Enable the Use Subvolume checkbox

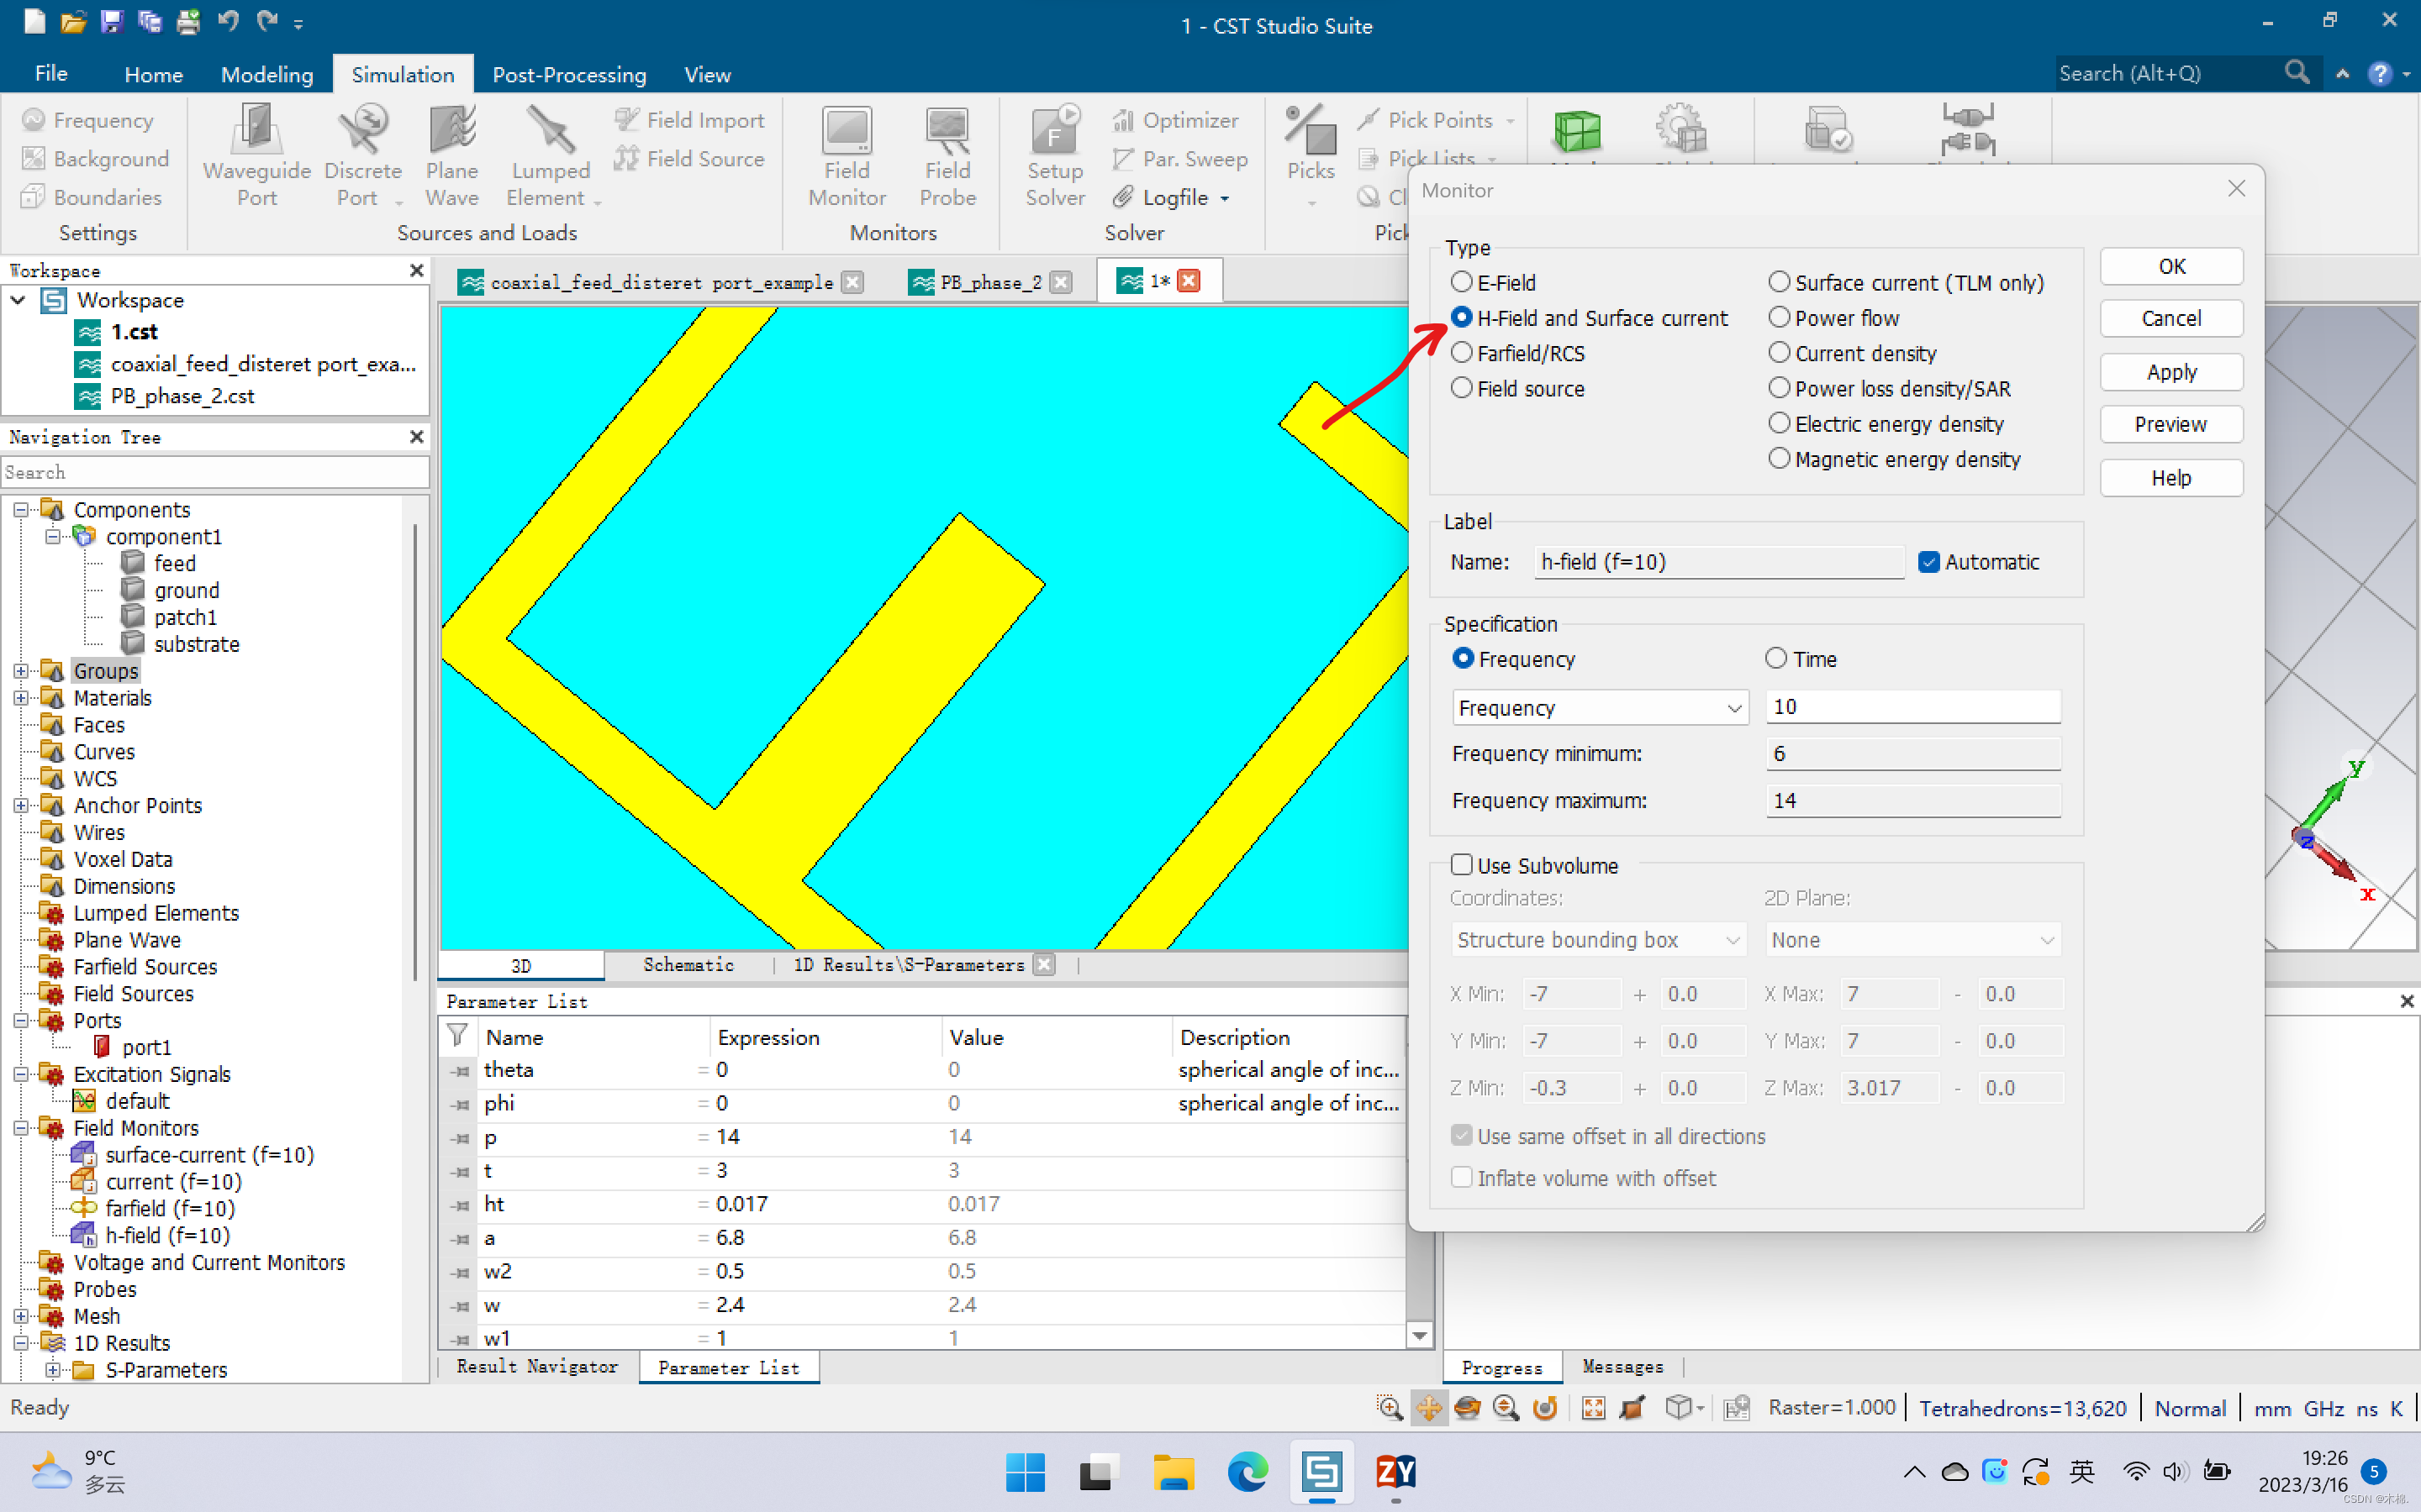tap(1462, 865)
